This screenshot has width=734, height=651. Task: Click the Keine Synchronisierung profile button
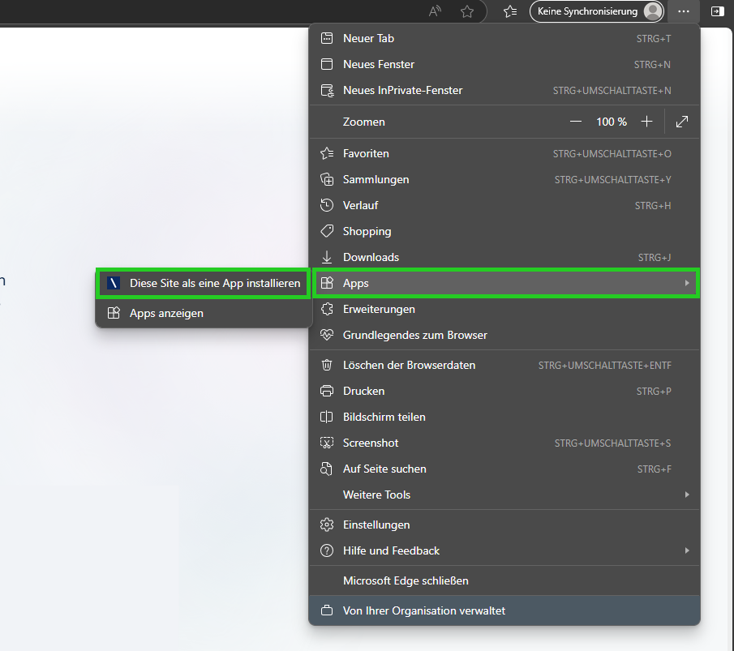tap(597, 11)
